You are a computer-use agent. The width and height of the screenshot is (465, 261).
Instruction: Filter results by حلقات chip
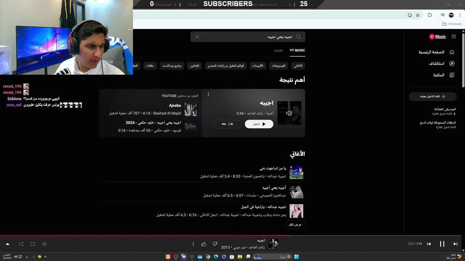pos(150,66)
